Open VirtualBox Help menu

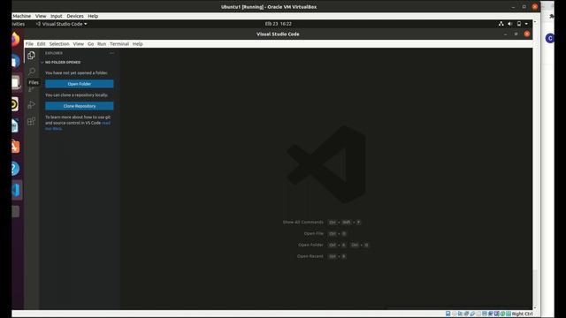[93, 16]
